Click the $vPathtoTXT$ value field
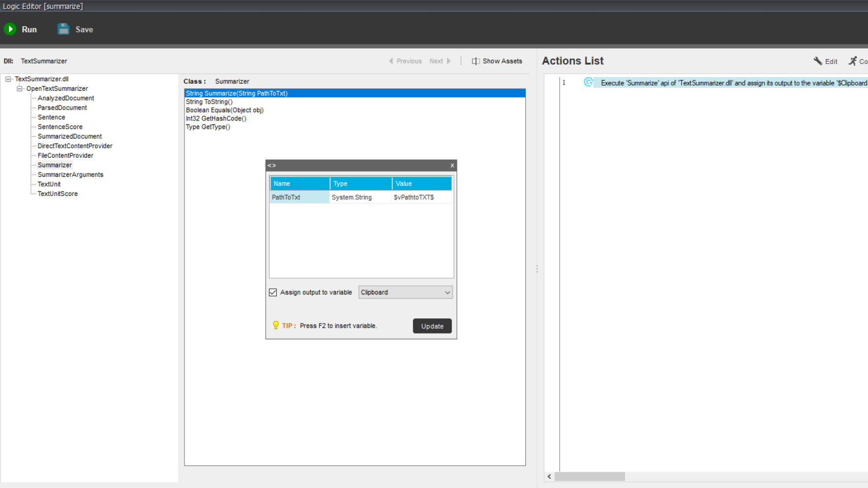This screenshot has width=868, height=488. click(x=421, y=197)
